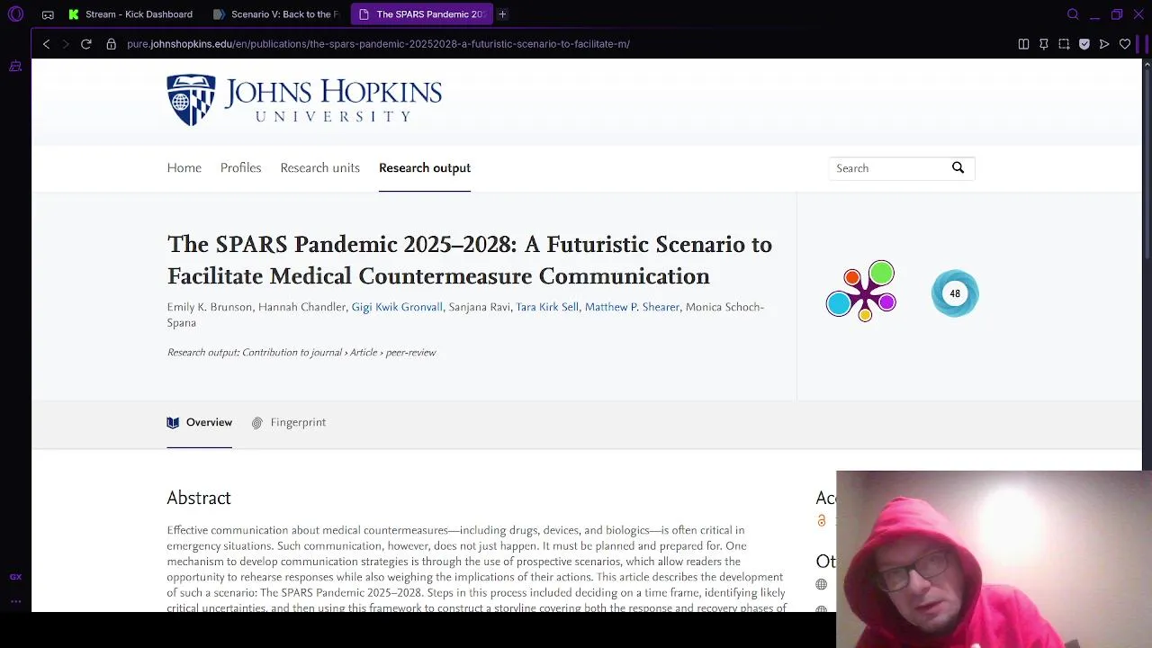
Task: Select the Fingerprint section tab
Action: (x=289, y=422)
